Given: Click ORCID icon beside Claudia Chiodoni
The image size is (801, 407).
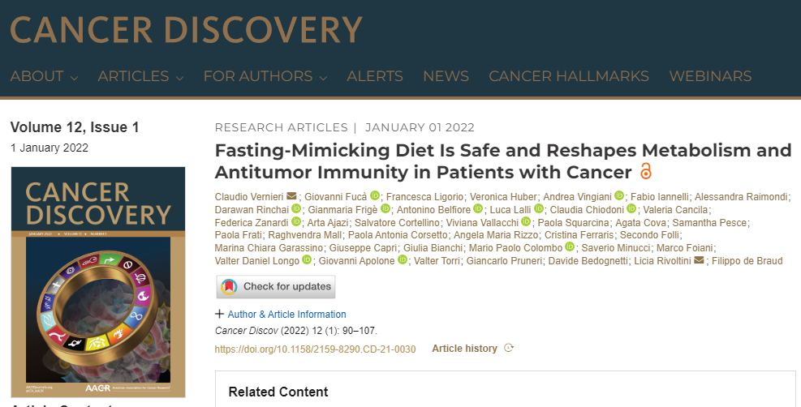Looking at the screenshot, I should (631, 208).
